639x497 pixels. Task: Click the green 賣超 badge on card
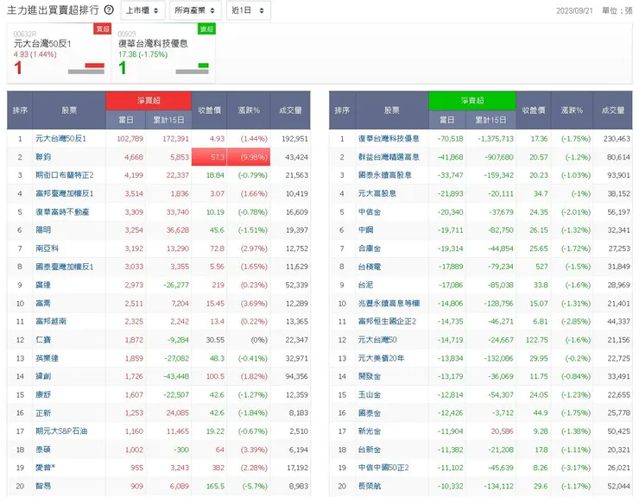pyautogui.click(x=206, y=28)
